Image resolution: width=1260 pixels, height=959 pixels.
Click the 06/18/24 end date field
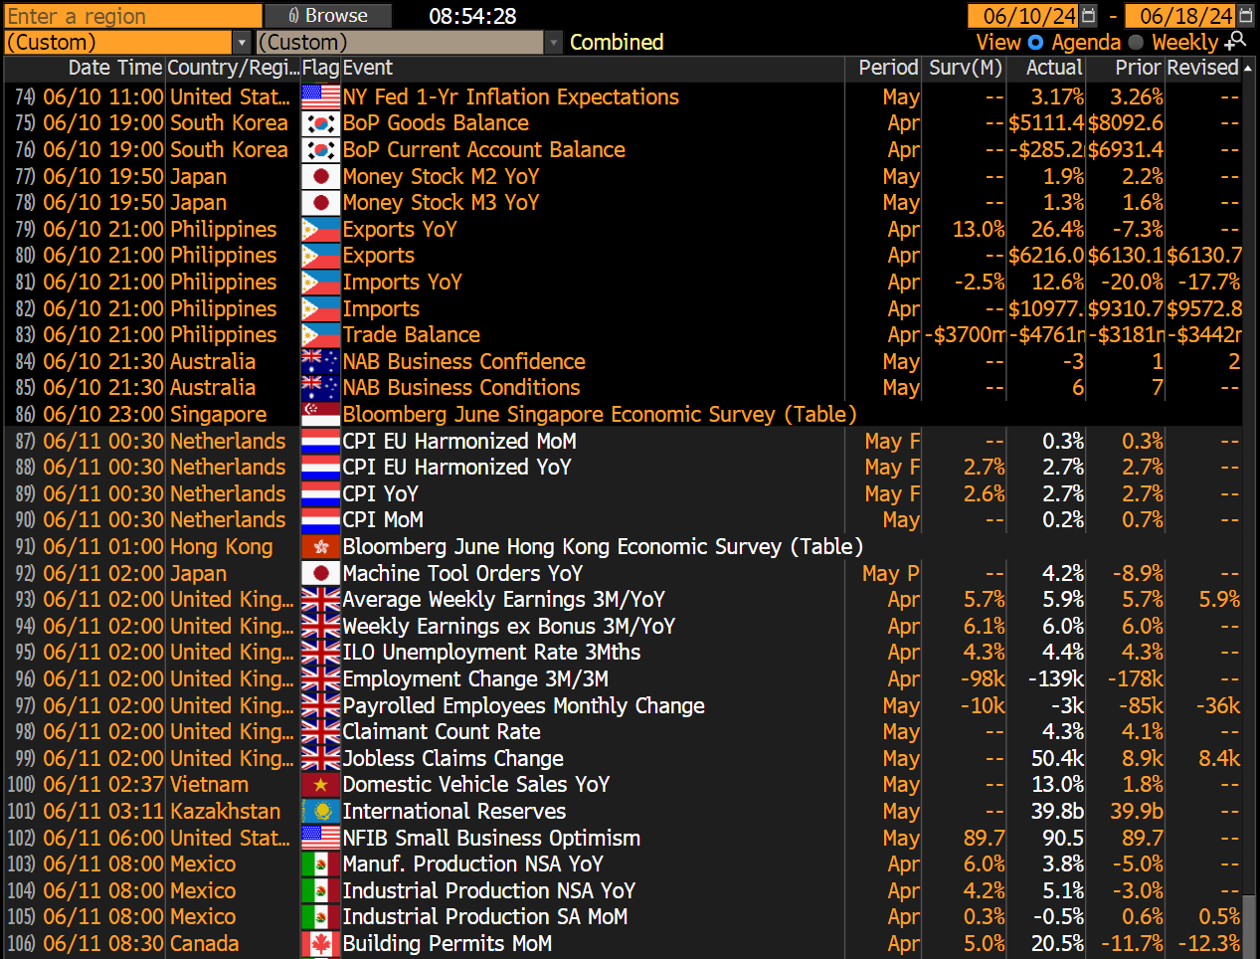point(1180,16)
